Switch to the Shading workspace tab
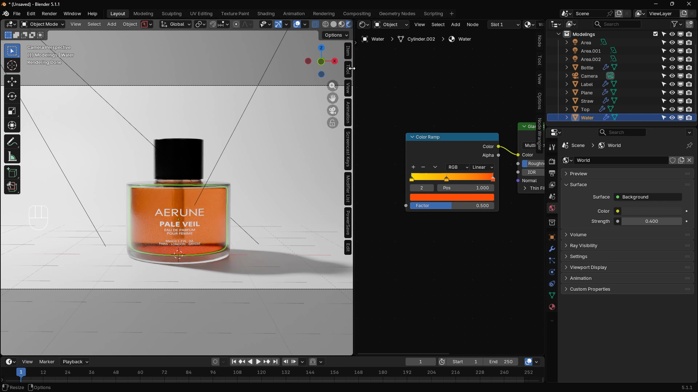Screen dimensions: 698x392 pos(266,14)
